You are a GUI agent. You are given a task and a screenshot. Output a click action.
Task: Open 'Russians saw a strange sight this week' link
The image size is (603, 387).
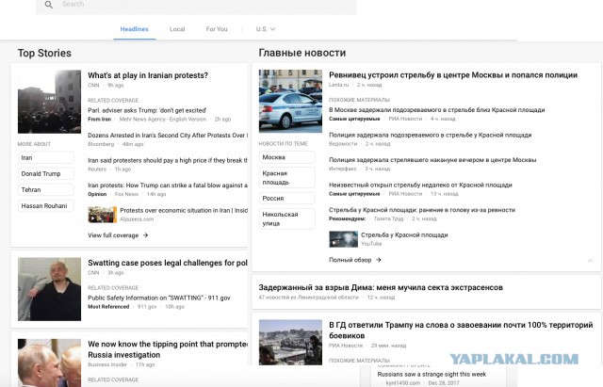point(432,375)
